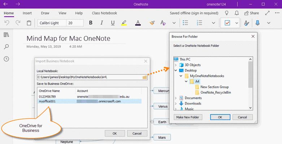Start dictation with microphone icon
Screen dimensions: 282x144
257,23
